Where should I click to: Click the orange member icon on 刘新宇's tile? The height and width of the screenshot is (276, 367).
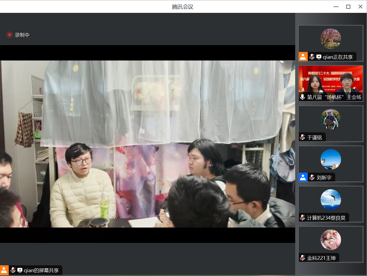pos(303,177)
